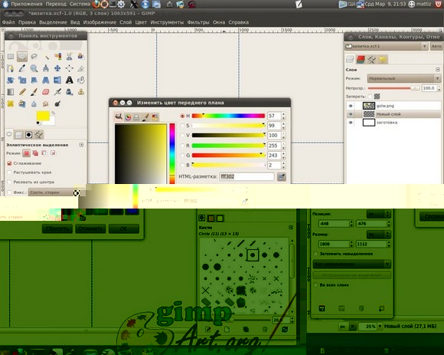Screen dimensions: 444x355
Task: Select the Fuzzy Select magic wand tool
Action: coord(46,57)
